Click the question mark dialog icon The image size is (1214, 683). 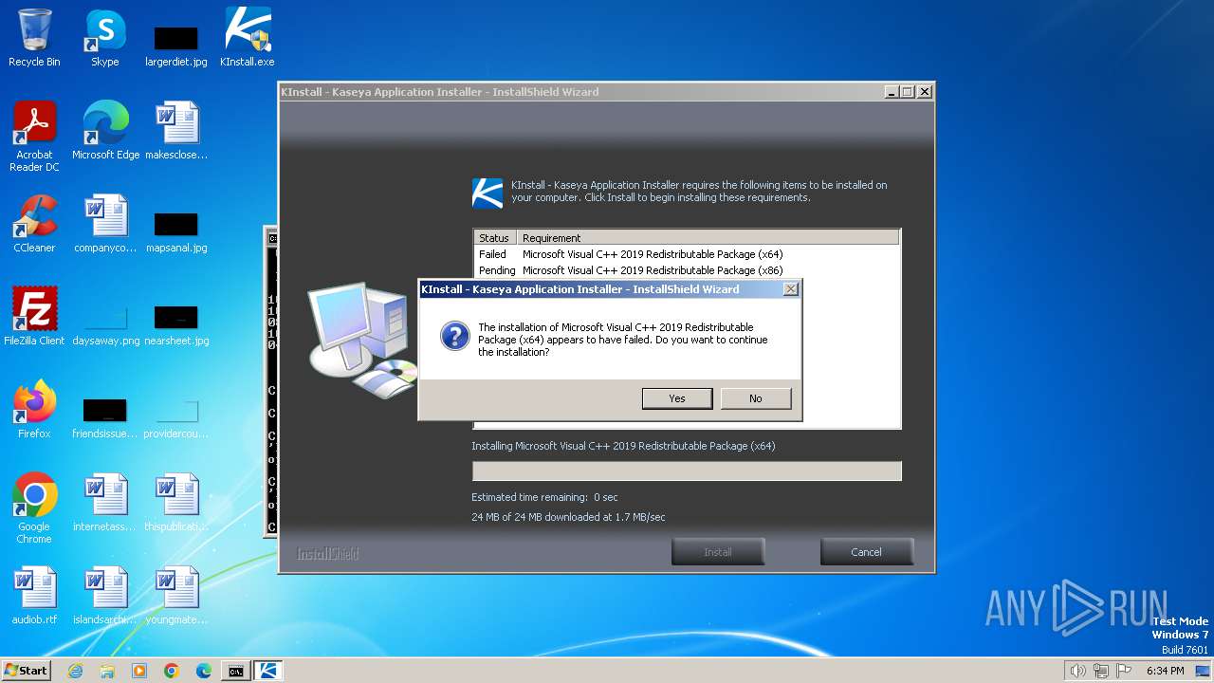[455, 336]
